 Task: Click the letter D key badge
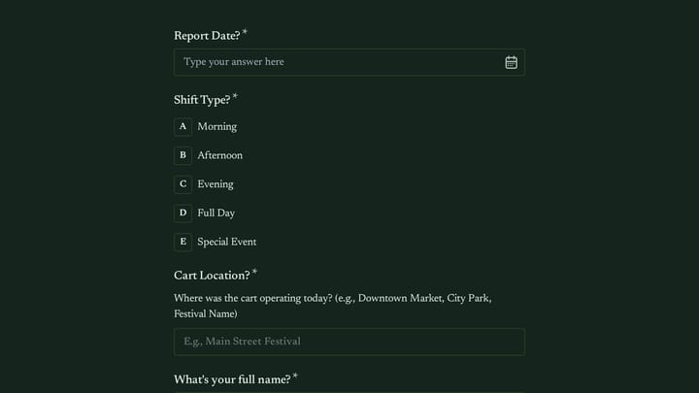click(183, 213)
